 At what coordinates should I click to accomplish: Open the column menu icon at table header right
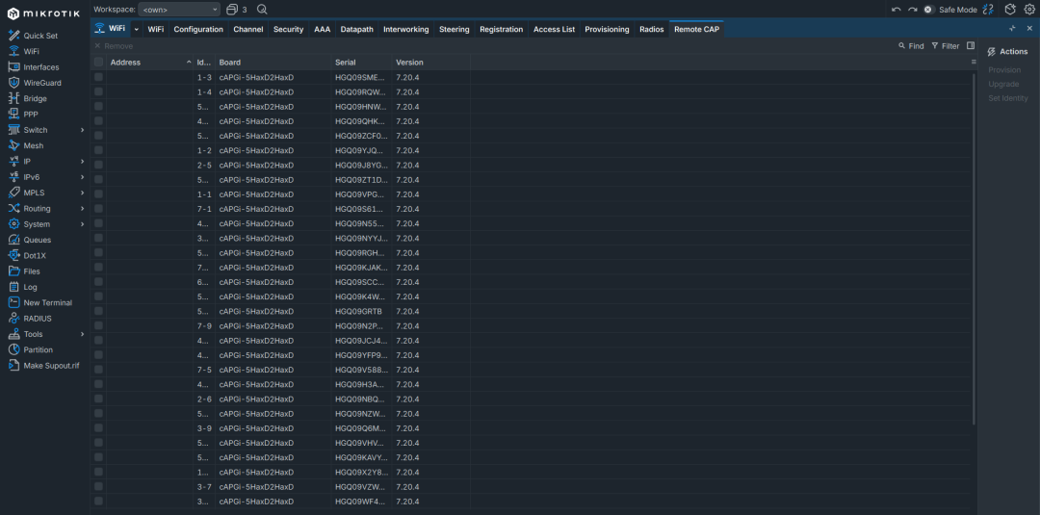pos(974,62)
